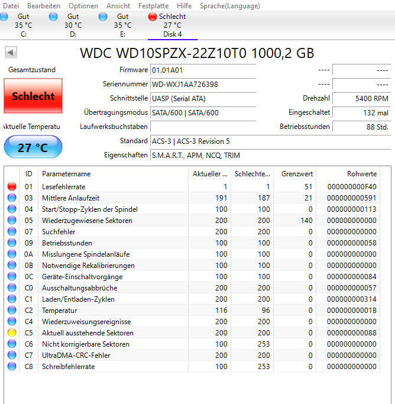Click the blue icon for Mittlere Anlaufzeit
Image resolution: width=395 pixels, height=404 pixels.
point(12,198)
